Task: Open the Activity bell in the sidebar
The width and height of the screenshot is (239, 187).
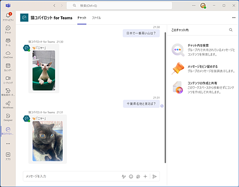Action: tap(8, 17)
